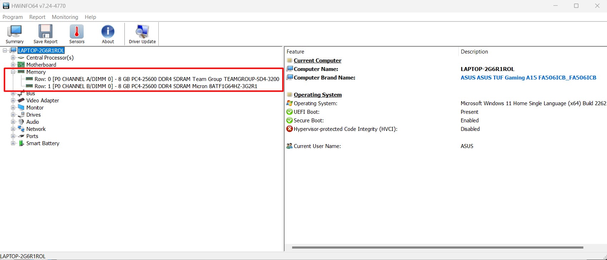Click the Hypervisor-protected Code Integrity (HVCI) row
This screenshot has width=607, height=260.
pyautogui.click(x=345, y=129)
